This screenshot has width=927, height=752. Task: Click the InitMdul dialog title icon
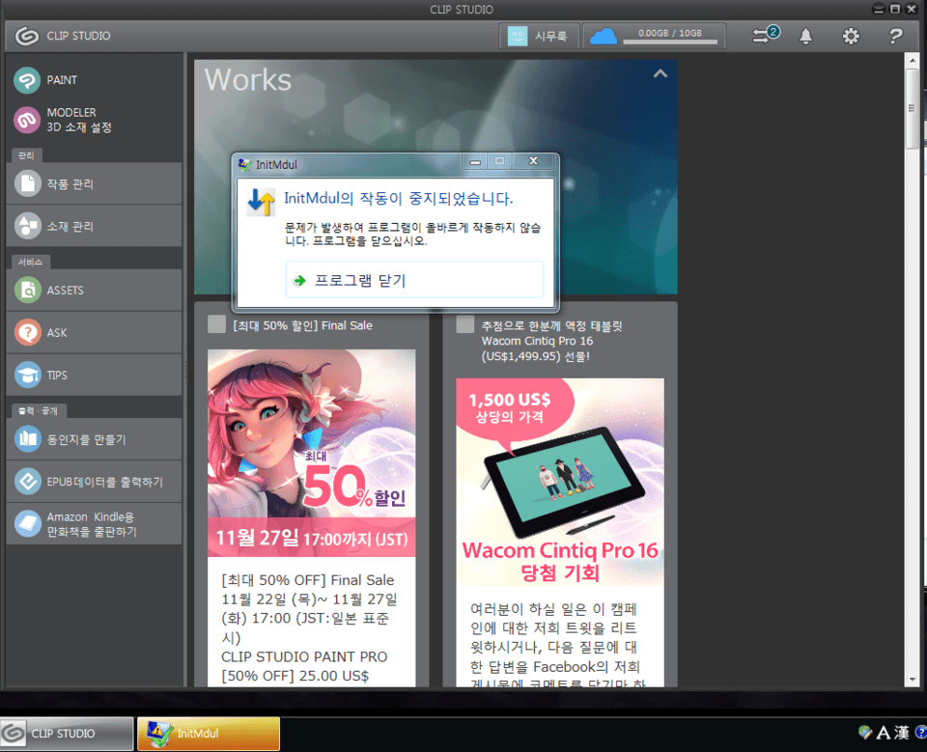coord(244,164)
